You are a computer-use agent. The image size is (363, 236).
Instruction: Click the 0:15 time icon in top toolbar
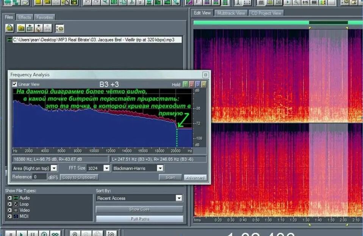tap(305, 2)
